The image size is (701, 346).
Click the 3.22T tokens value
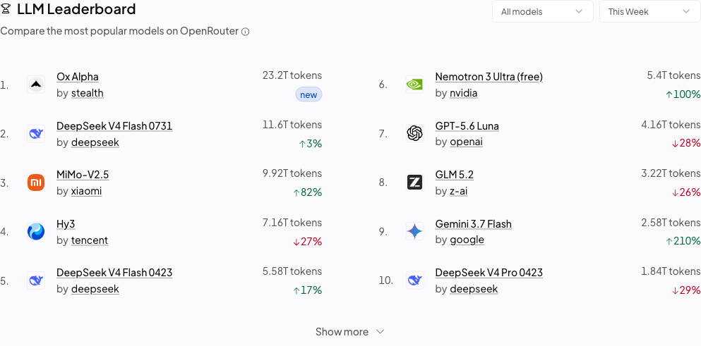pos(671,173)
